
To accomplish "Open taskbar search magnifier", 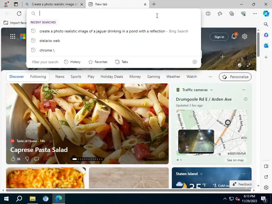I will pyautogui.click(x=19, y=199).
